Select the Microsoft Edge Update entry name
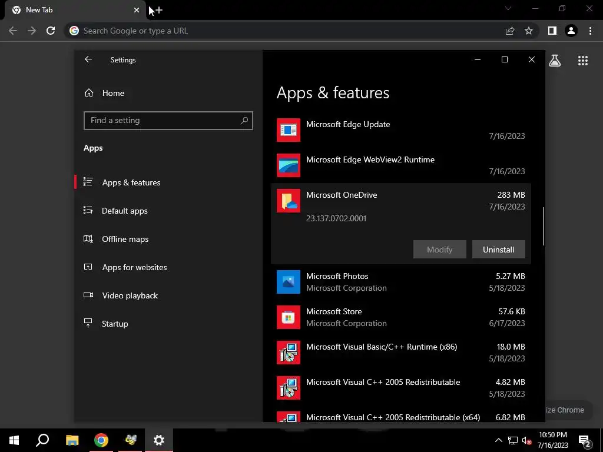The width and height of the screenshot is (603, 452). 348,124
